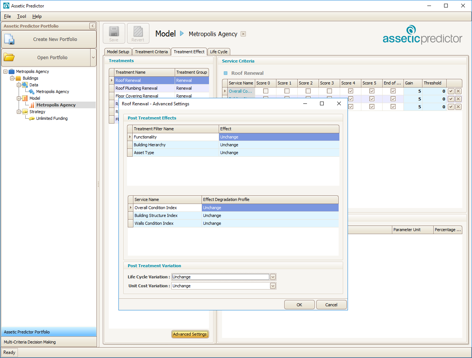
Task: Collapse the Data tree node
Action: pos(19,85)
